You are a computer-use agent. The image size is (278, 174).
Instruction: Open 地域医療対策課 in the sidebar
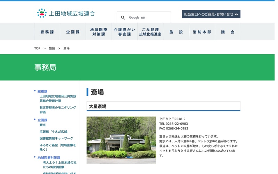point(49,158)
